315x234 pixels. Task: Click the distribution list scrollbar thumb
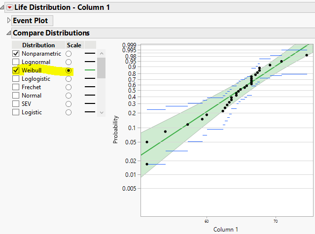click(x=101, y=68)
